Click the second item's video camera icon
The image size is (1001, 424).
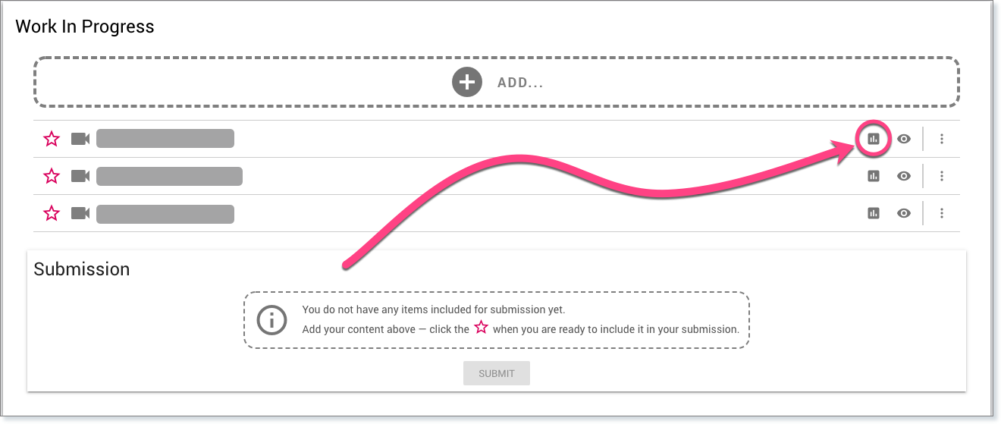coord(80,176)
